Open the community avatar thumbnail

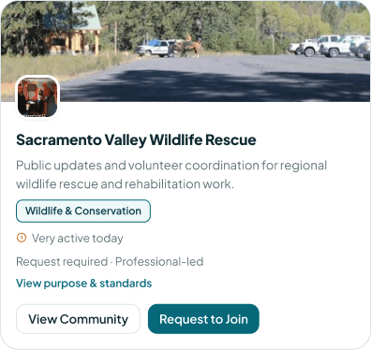[37, 97]
